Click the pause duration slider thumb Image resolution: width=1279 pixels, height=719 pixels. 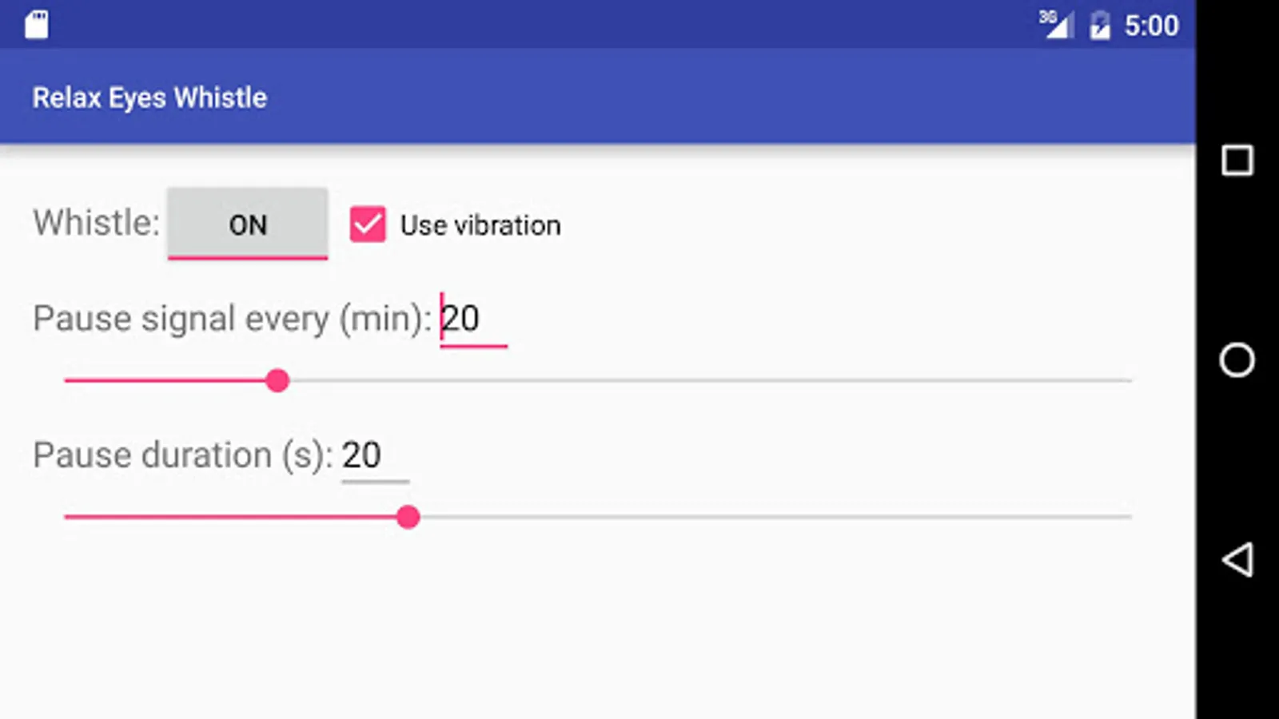(x=408, y=518)
